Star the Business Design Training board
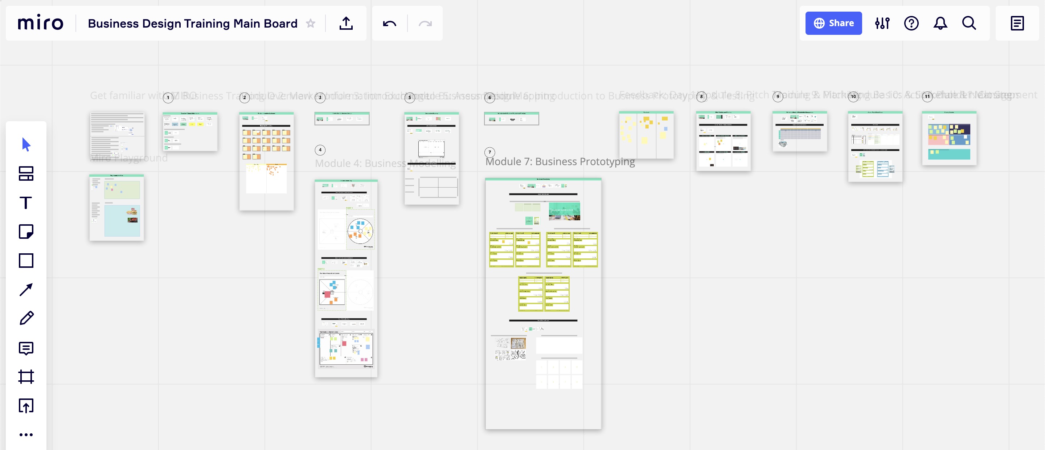Image resolution: width=1045 pixels, height=450 pixels. [310, 24]
